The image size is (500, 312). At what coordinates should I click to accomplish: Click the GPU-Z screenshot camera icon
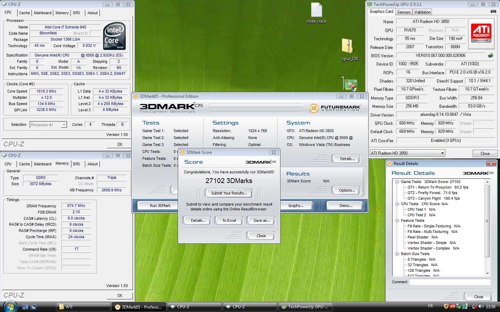493,11
